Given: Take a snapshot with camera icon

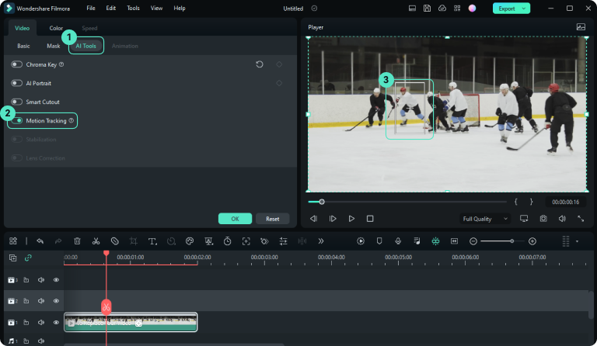Looking at the screenshot, I should [543, 219].
